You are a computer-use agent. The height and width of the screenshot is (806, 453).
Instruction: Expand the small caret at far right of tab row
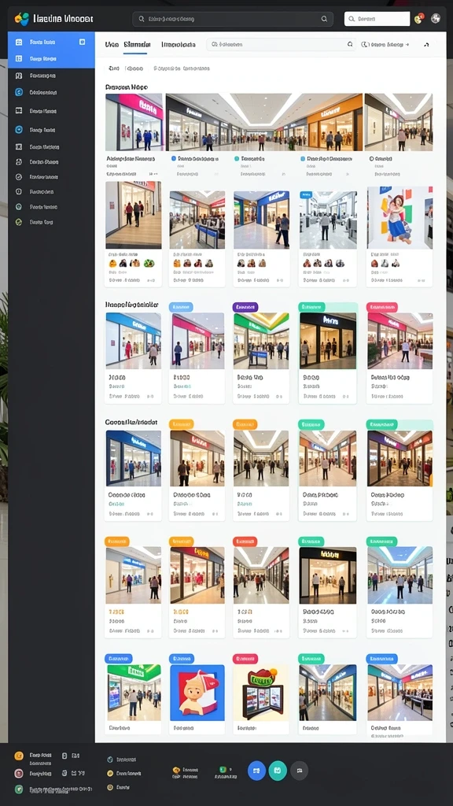426,45
